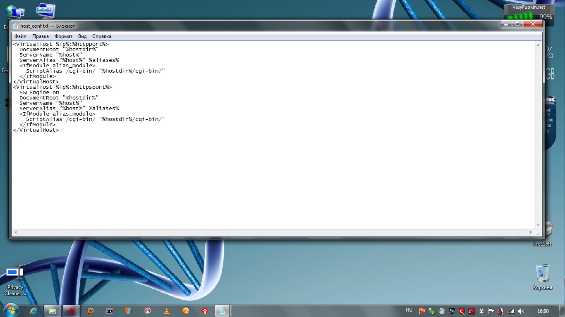Open the Справка help menu
The width and height of the screenshot is (565, 317).
pyautogui.click(x=102, y=36)
